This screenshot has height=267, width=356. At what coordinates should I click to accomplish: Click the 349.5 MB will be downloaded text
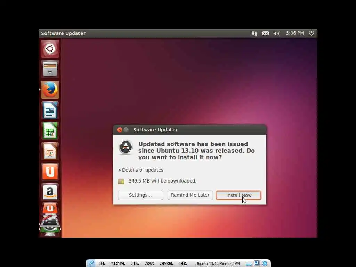pos(162,181)
